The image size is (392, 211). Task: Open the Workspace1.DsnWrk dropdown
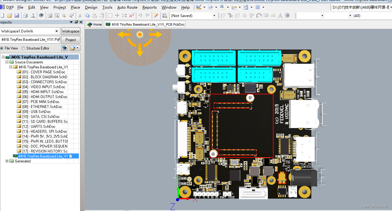pyautogui.click(x=57, y=31)
